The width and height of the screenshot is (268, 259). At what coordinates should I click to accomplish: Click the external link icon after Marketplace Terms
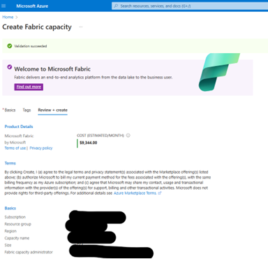click(160, 193)
